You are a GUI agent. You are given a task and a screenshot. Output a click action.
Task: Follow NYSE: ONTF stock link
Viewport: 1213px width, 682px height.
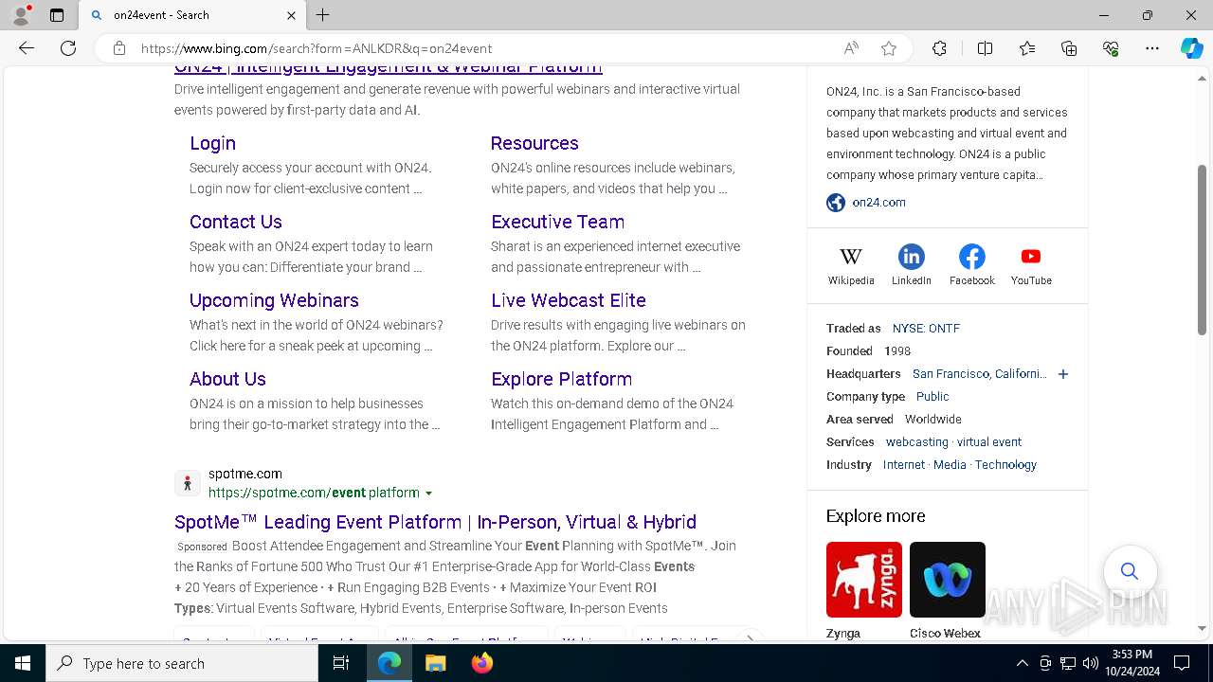[x=926, y=329]
